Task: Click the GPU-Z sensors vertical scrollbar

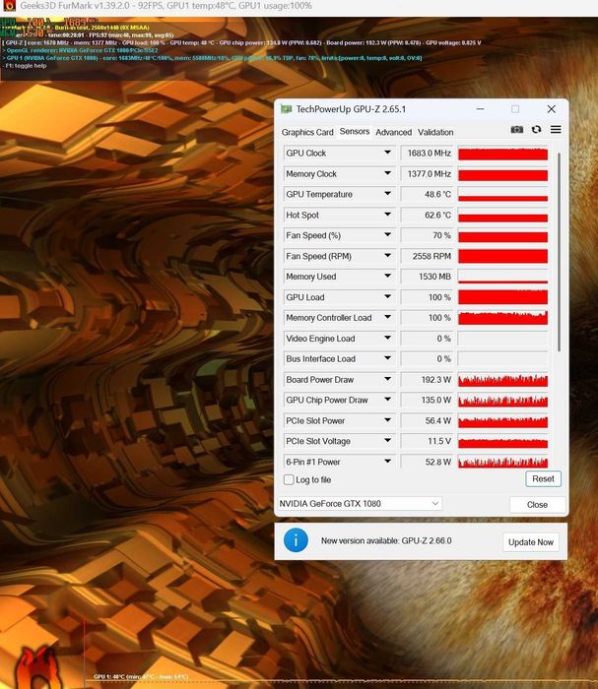Action: click(x=559, y=252)
